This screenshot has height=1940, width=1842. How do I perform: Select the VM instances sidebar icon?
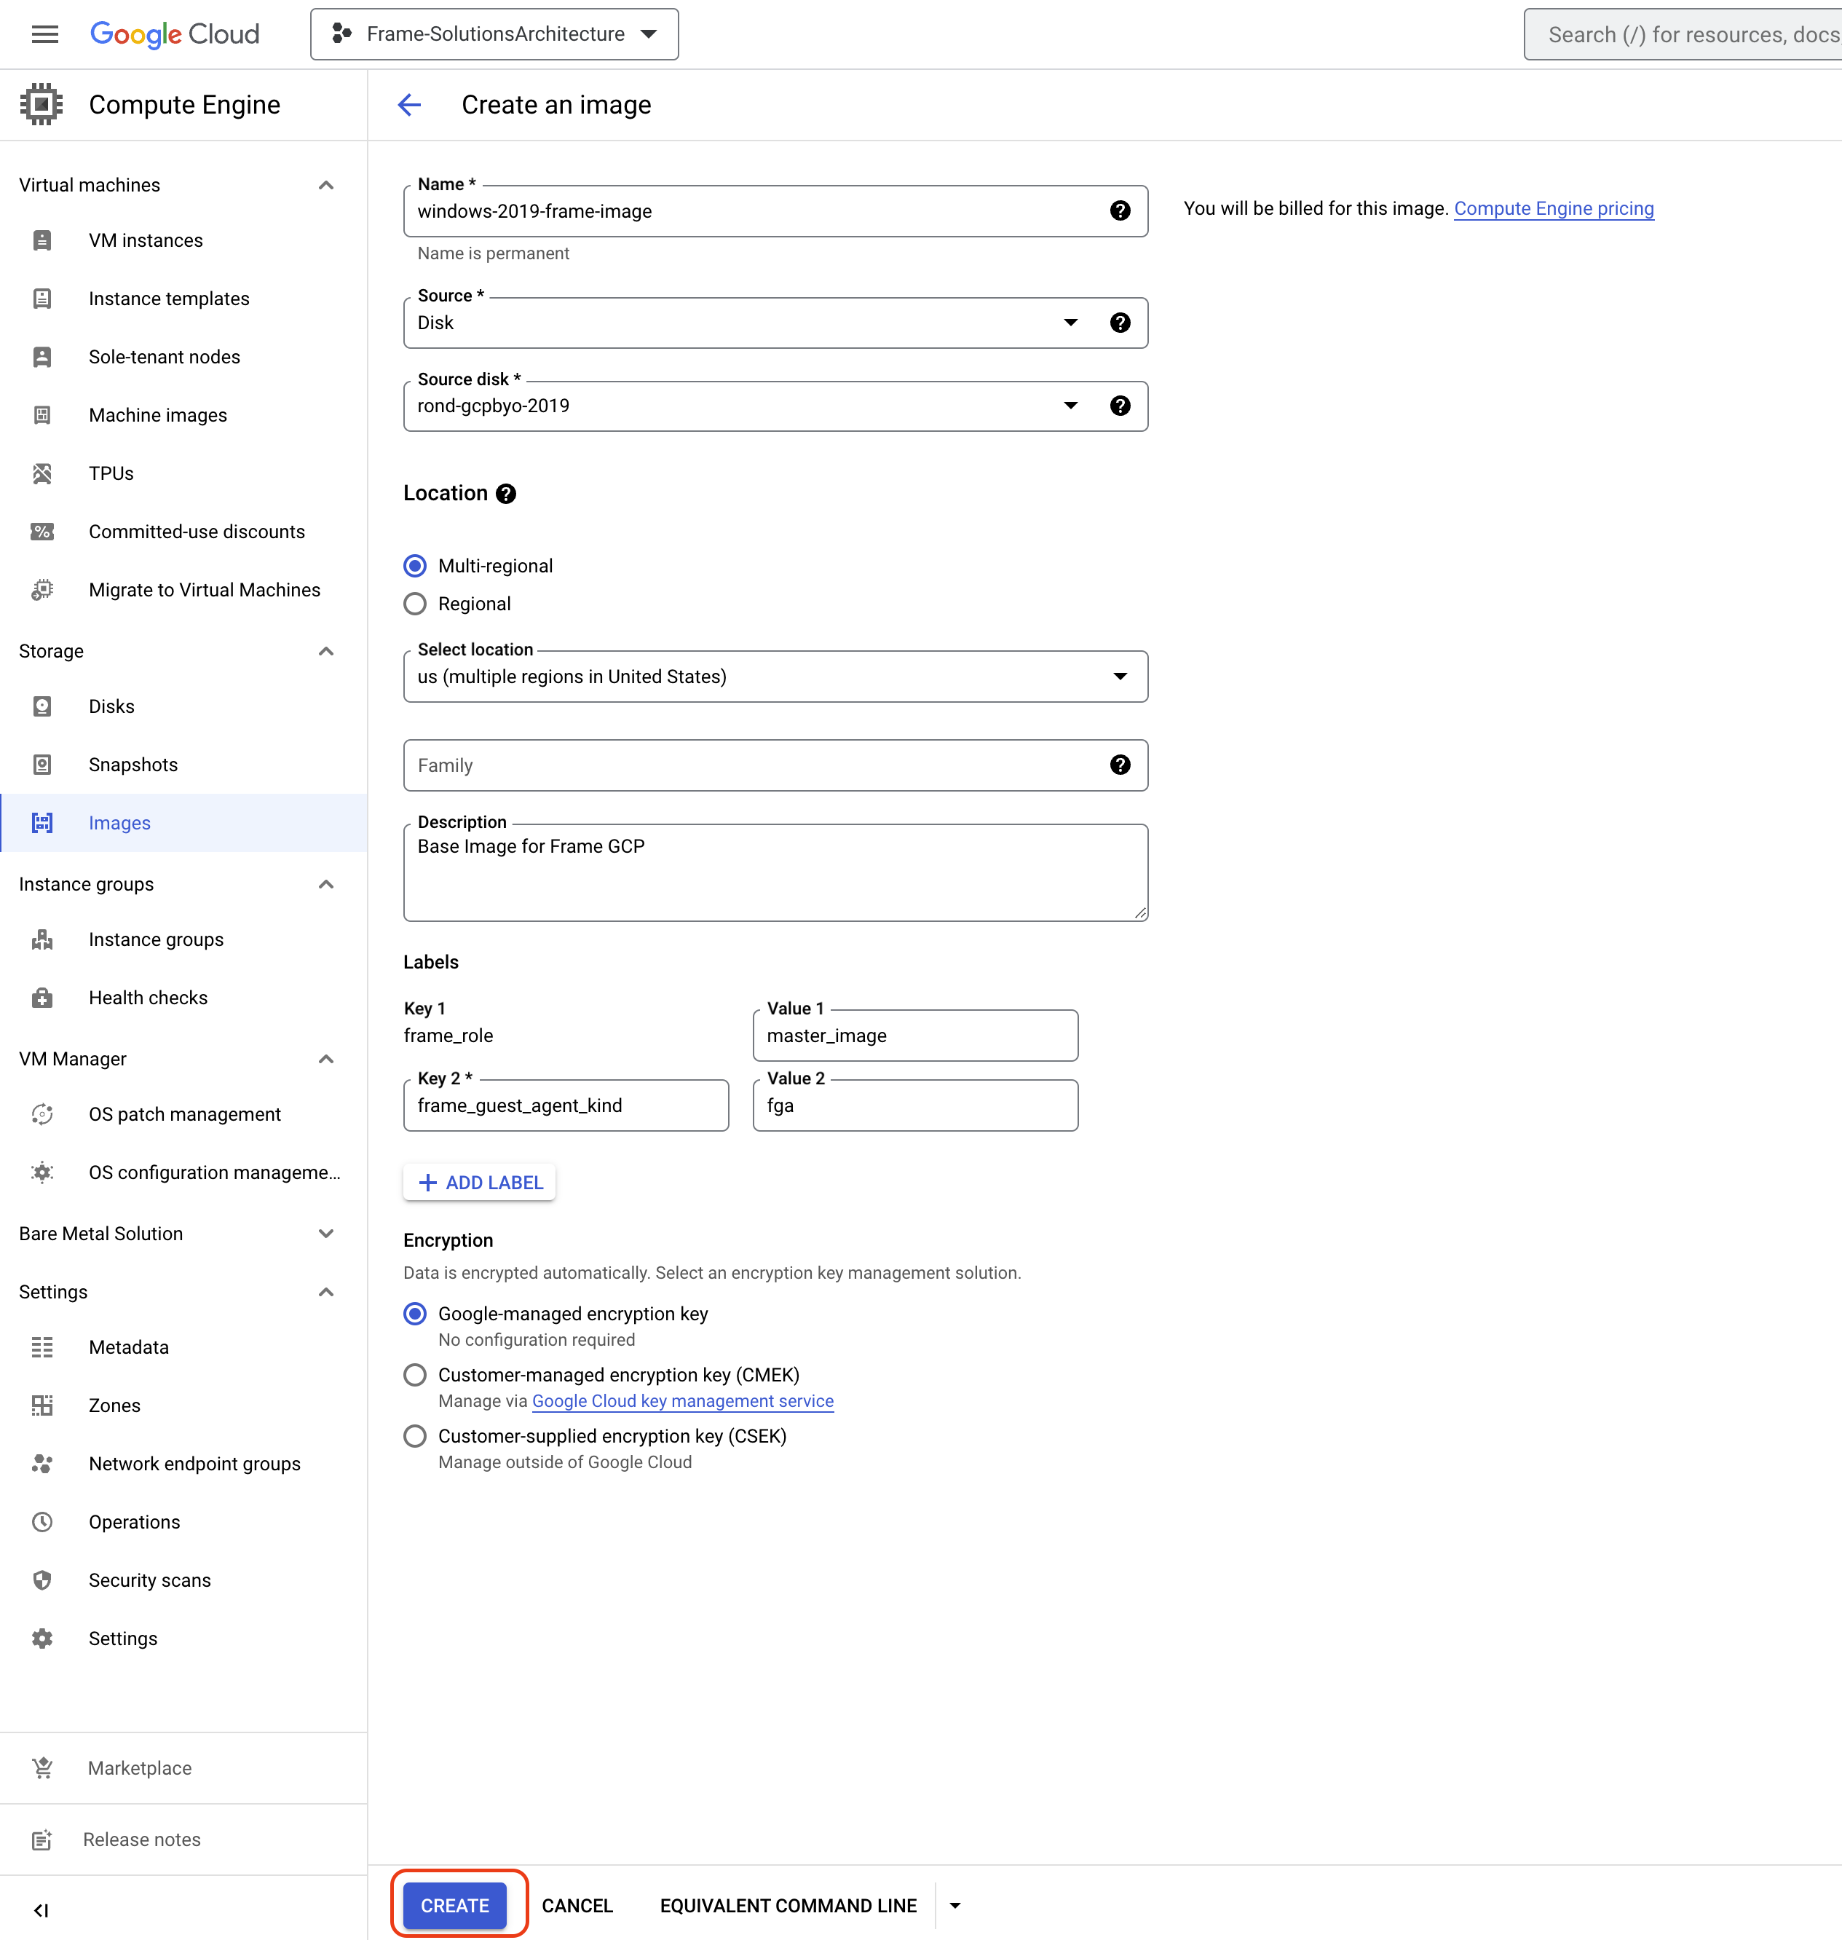[41, 240]
